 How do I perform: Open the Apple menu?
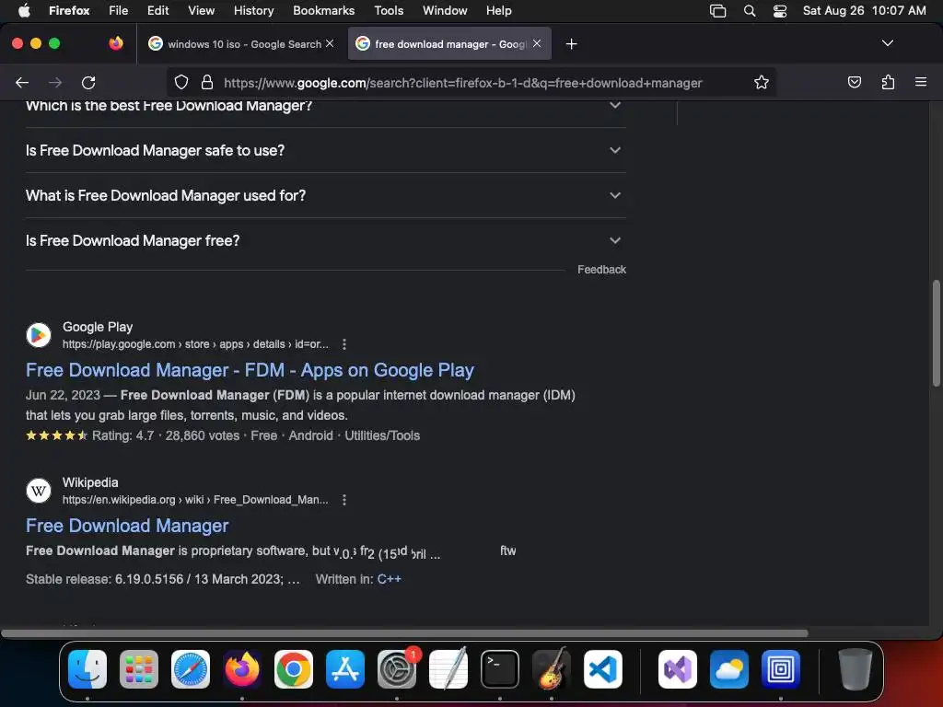click(x=24, y=11)
